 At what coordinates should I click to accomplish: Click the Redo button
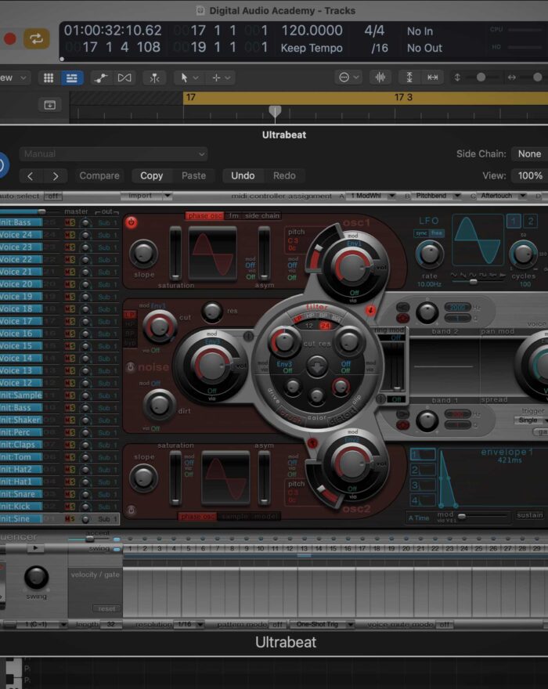point(284,175)
